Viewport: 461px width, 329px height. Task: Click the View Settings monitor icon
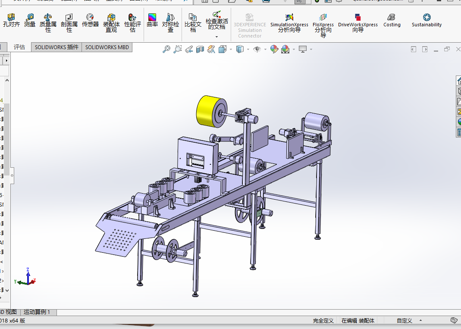click(303, 49)
